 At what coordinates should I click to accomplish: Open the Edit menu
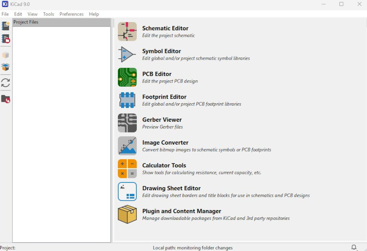coord(18,14)
